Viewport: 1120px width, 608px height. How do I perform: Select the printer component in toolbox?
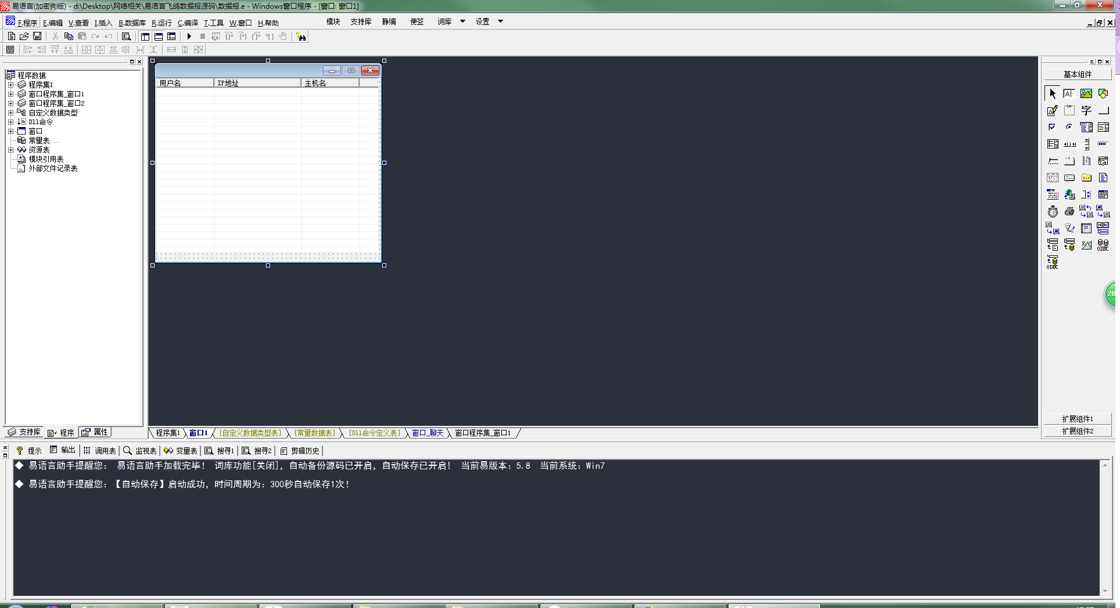click(1069, 212)
